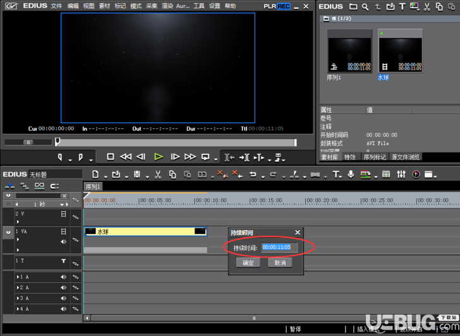Click the player position scrub bar
The width and height of the screenshot is (460, 336).
(176, 142)
